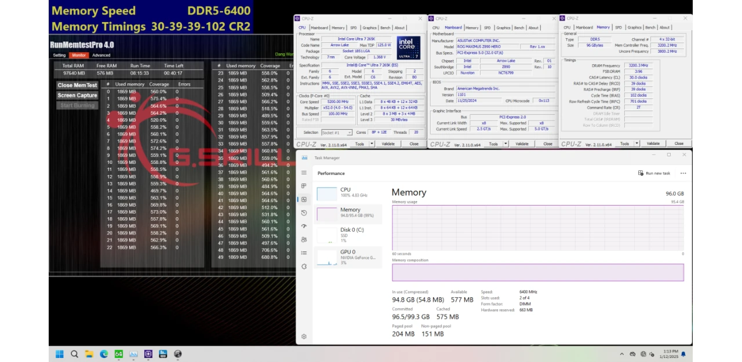Open Memory tab in first CPU-Z window
This screenshot has width=742, height=362.
coord(338,28)
